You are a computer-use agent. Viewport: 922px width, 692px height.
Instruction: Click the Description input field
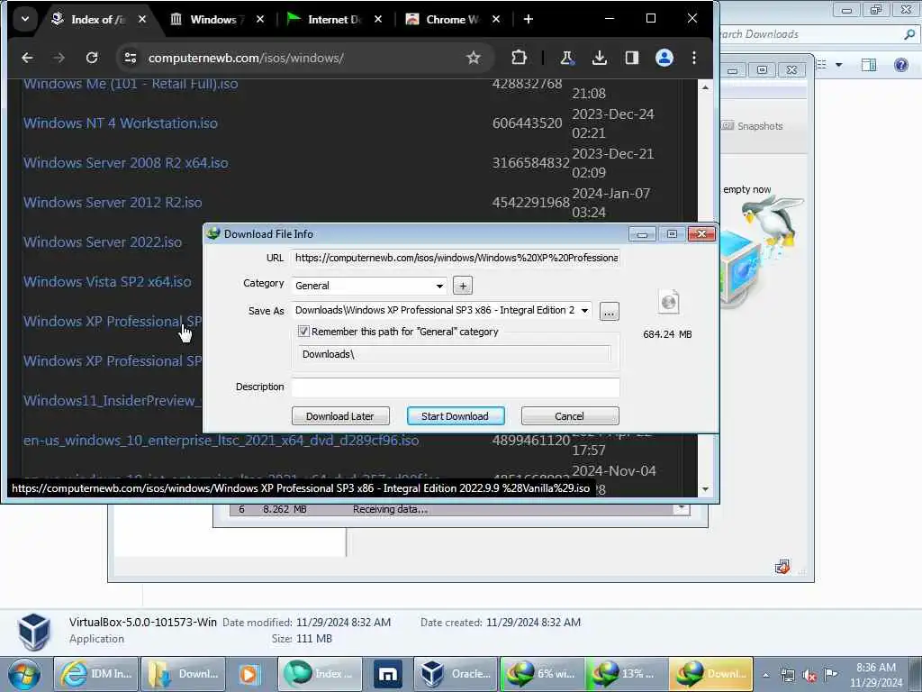pos(456,387)
